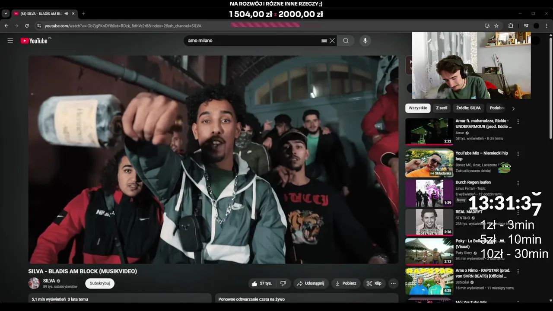Image resolution: width=553 pixels, height=311 pixels.
Task: Open Durch Regen laufen thumbnail
Action: [429, 193]
